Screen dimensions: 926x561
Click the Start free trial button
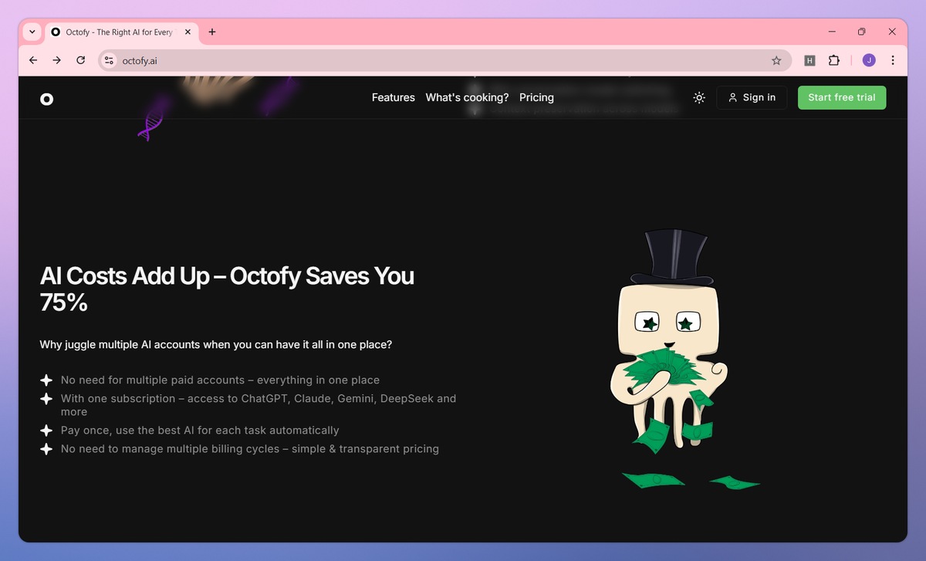842,98
